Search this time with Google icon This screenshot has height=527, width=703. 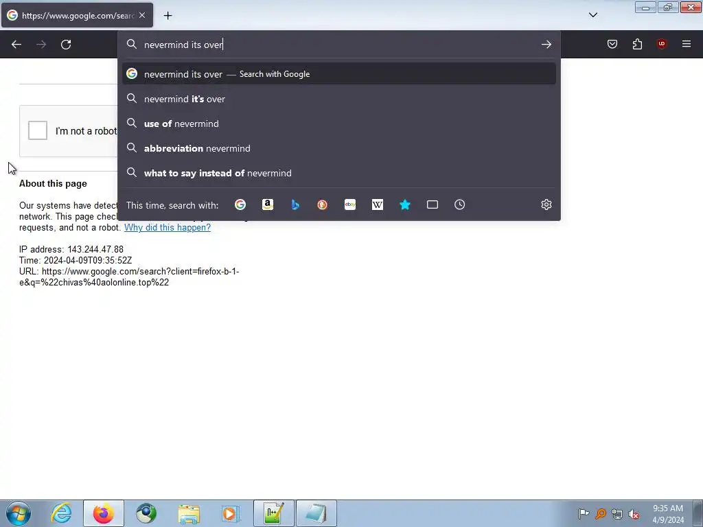point(240,204)
